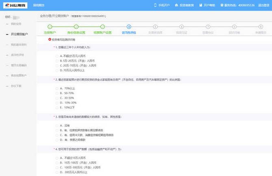Click 修改结算账户 in the sidebar

[19, 76]
